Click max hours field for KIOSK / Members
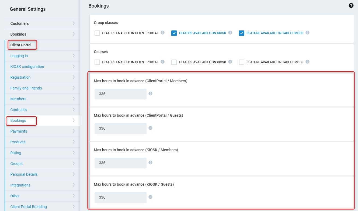The image size is (358, 211). tap(120, 163)
